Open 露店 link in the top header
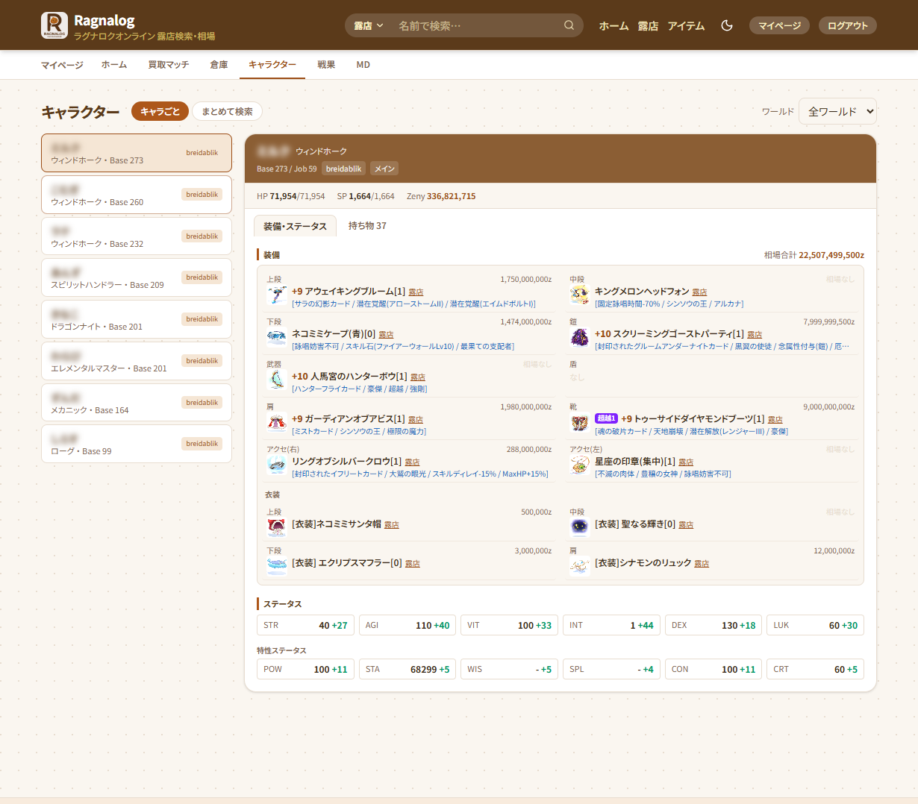918x804 pixels. (648, 25)
